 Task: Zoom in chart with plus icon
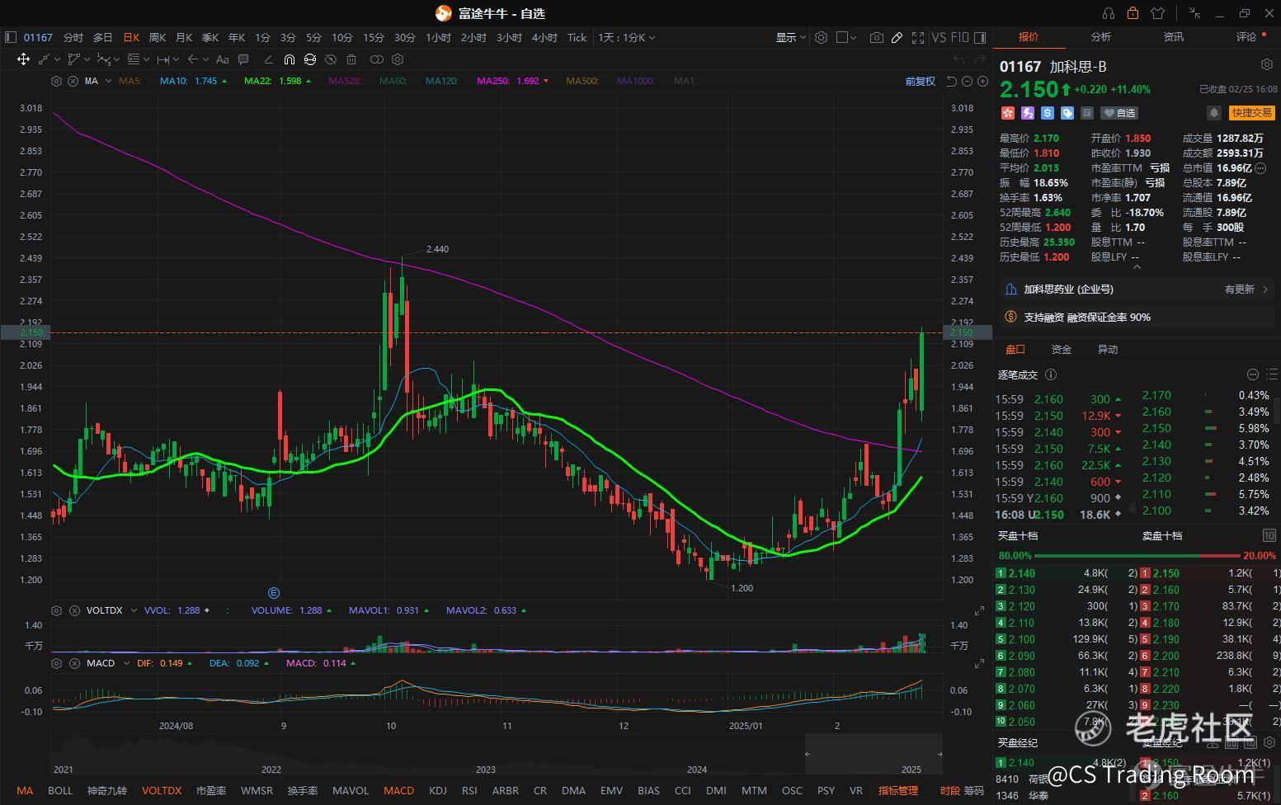point(982,81)
